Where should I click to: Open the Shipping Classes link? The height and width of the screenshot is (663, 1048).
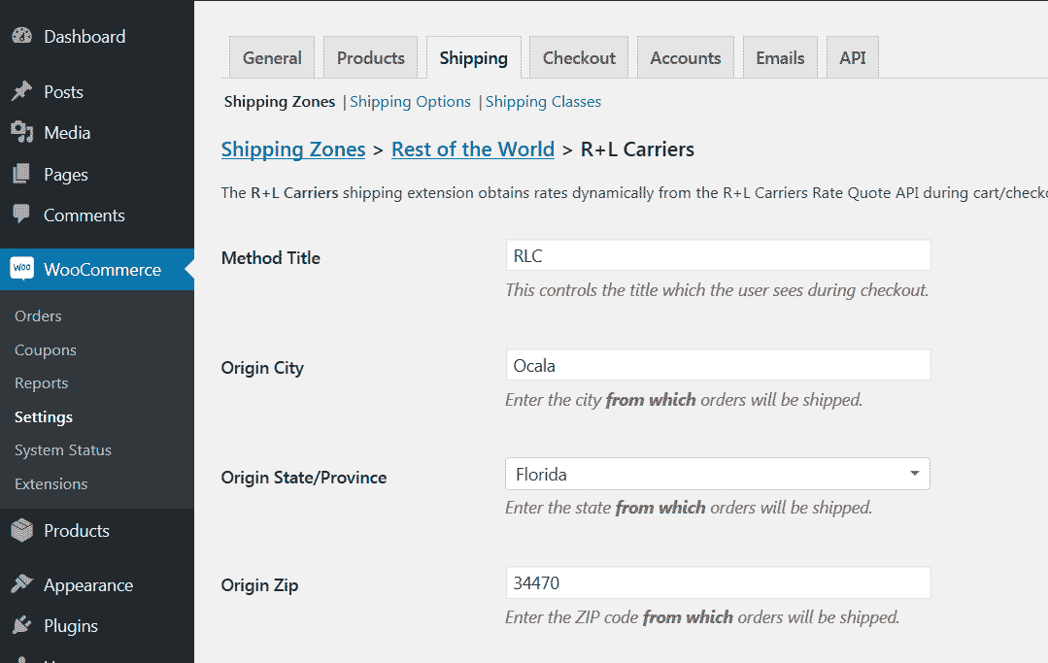543,102
